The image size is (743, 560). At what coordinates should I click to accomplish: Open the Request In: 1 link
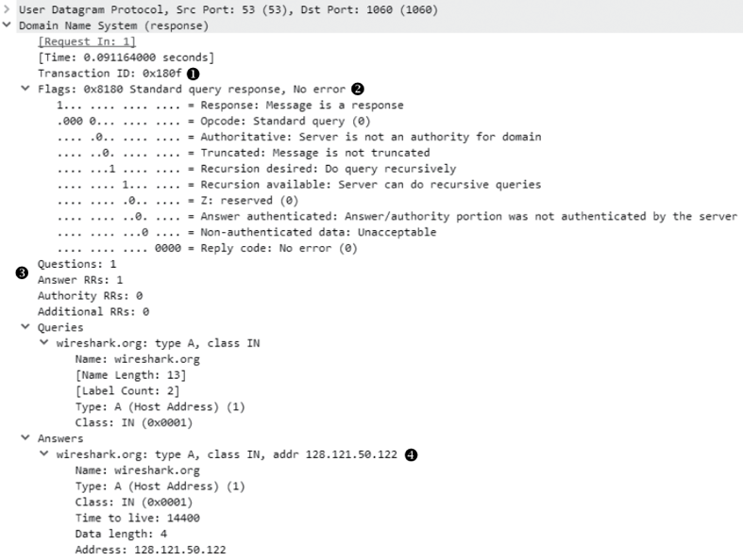pos(87,41)
